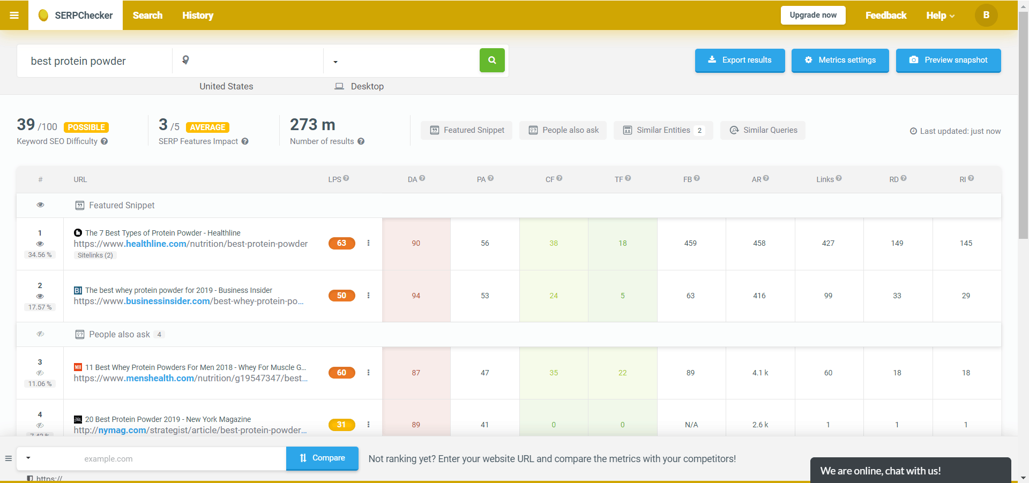Click Preview snapshot button
The image size is (1029, 483).
point(948,60)
